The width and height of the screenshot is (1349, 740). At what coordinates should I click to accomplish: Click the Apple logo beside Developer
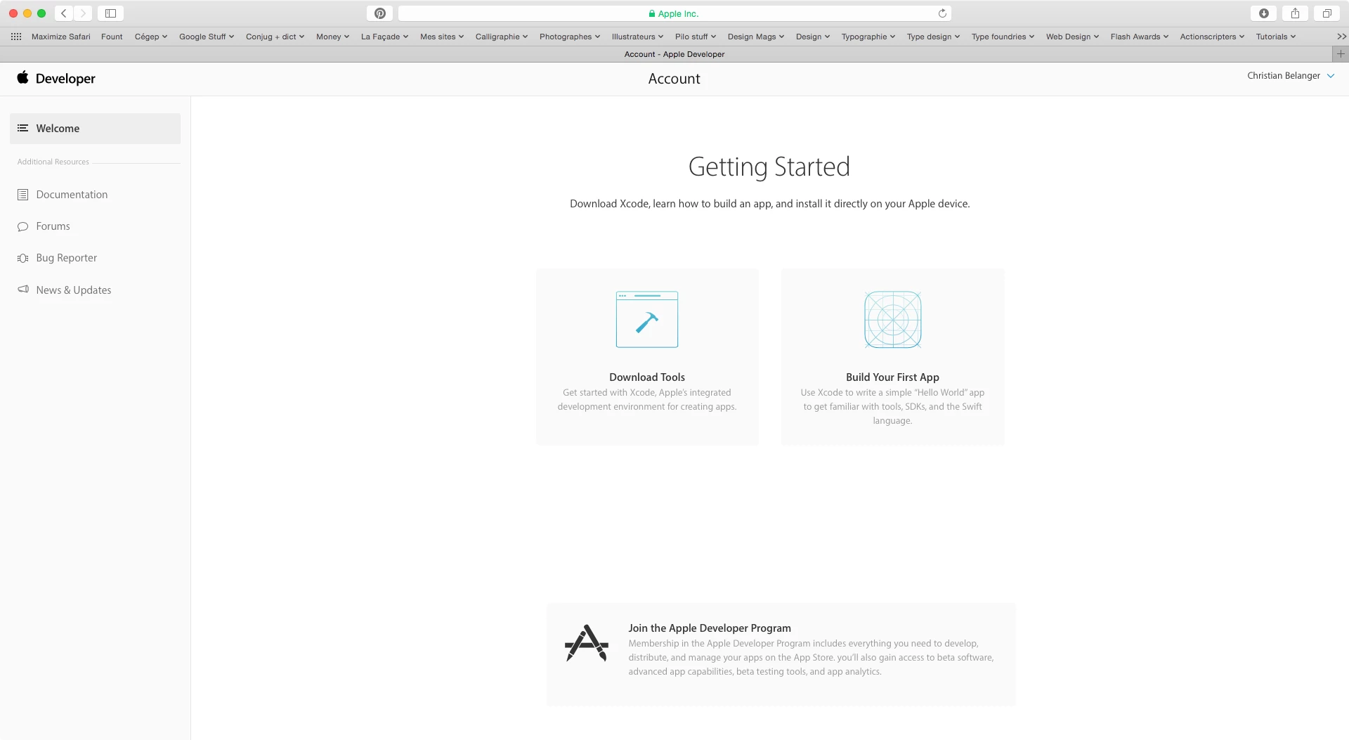(23, 78)
